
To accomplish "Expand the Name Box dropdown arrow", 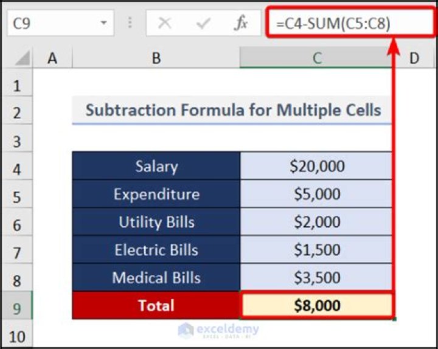I will (x=103, y=23).
